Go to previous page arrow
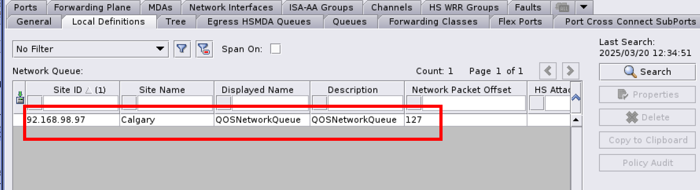Viewport: 700px width, 190px height. pos(548,71)
